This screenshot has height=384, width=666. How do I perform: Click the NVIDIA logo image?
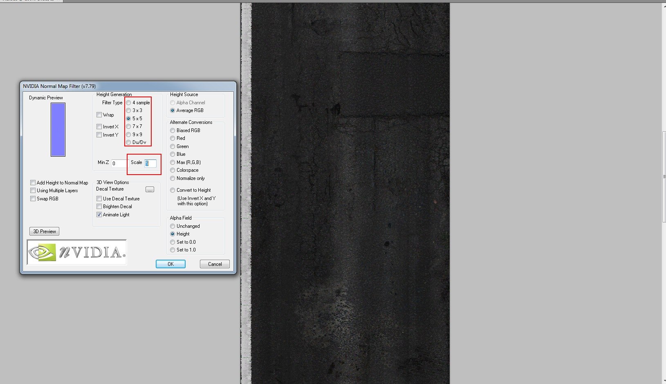[77, 252]
